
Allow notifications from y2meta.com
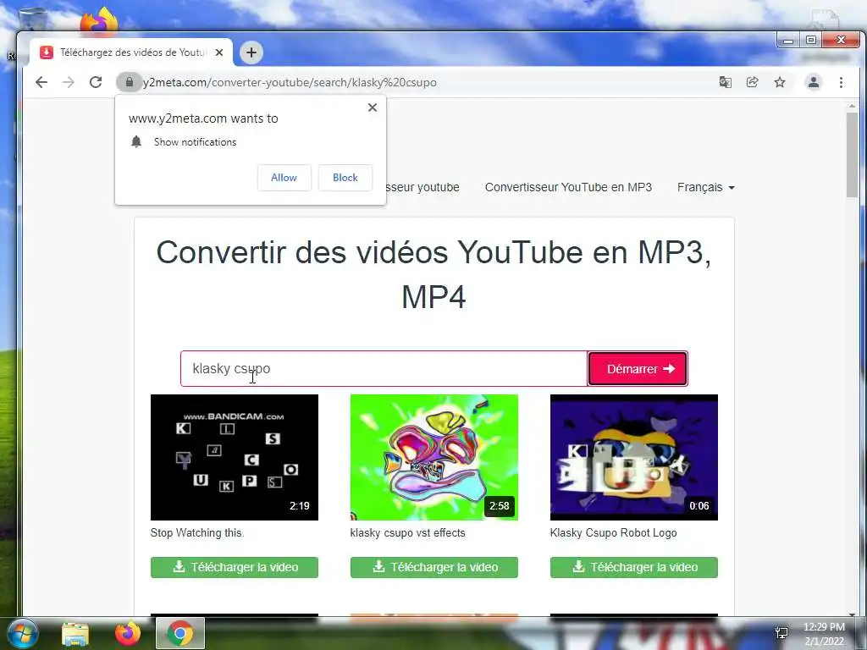click(x=284, y=178)
